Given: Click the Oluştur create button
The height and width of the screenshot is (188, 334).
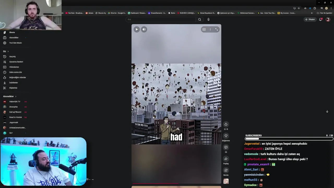Looking at the screenshot, I should (310, 19).
